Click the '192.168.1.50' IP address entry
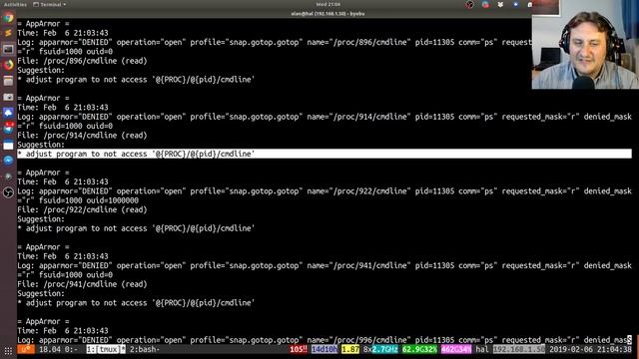Image resolution: width=639 pixels, height=359 pixels. (519, 349)
